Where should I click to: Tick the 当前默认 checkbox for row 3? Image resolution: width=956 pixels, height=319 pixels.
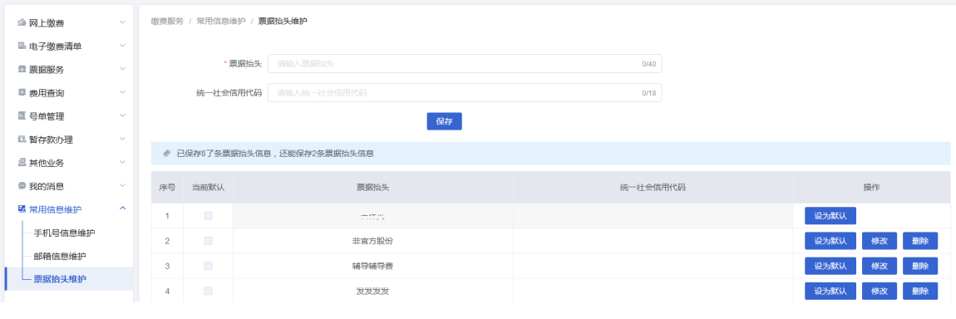(208, 266)
